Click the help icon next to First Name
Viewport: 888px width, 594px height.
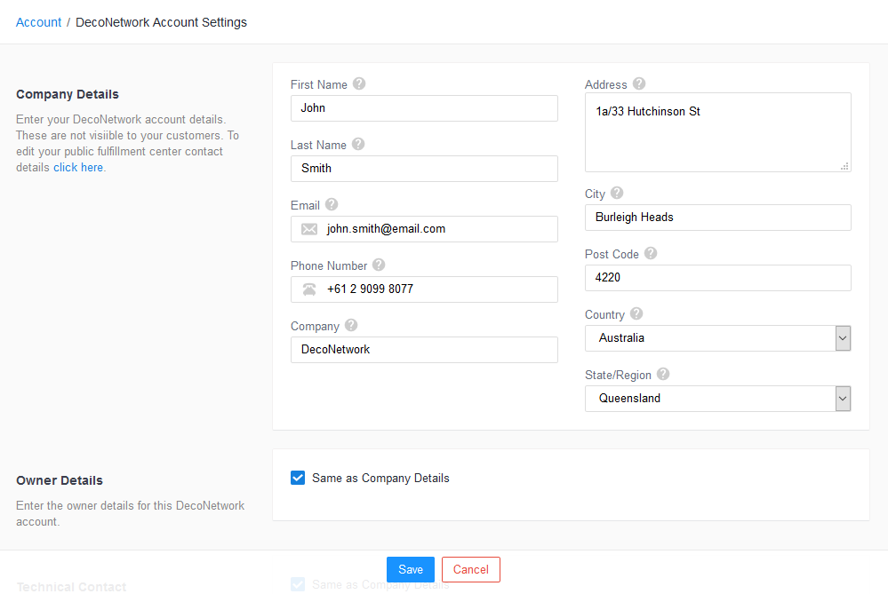coord(359,83)
